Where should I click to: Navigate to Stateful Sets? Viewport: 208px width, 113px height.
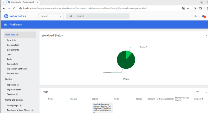coord(13,74)
